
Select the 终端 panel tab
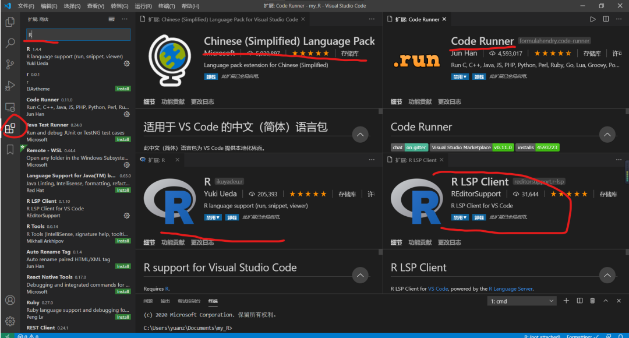(213, 301)
